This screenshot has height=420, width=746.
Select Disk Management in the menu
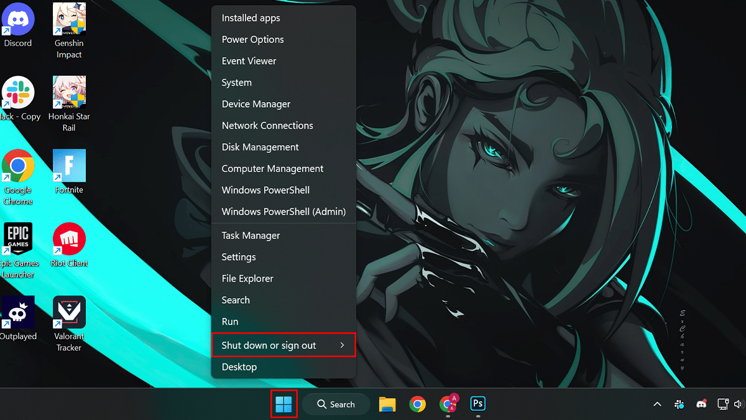260,147
